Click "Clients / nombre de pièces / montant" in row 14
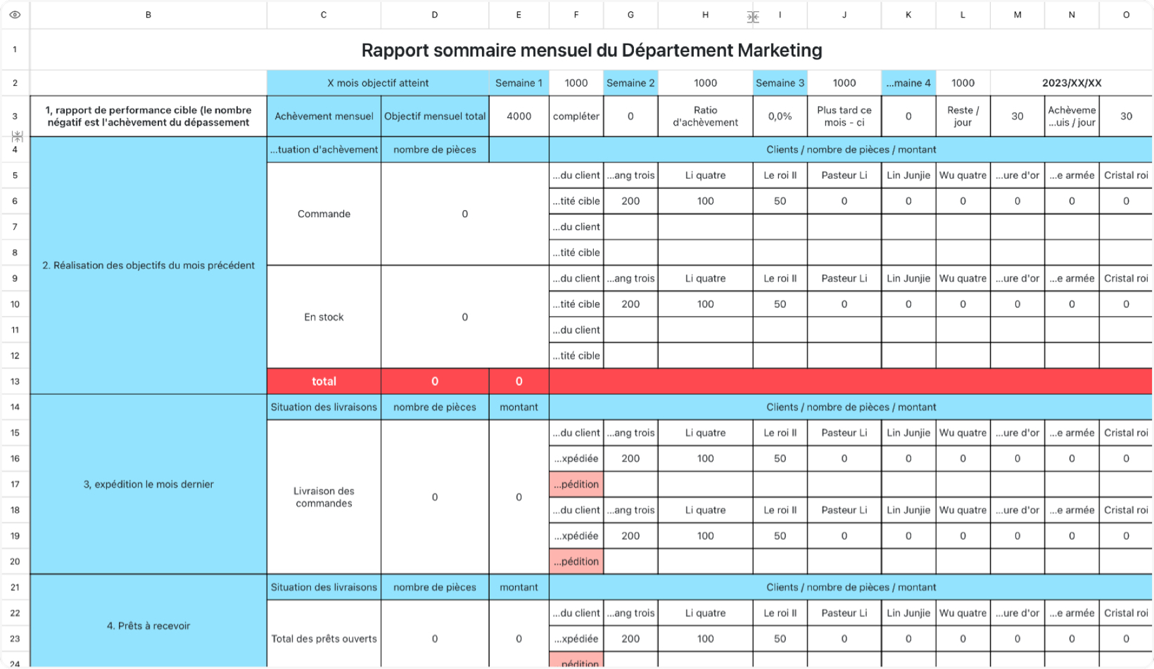Viewport: 1154px width, 669px height. coord(851,407)
